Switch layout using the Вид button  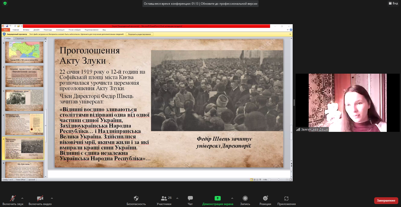(393, 3)
